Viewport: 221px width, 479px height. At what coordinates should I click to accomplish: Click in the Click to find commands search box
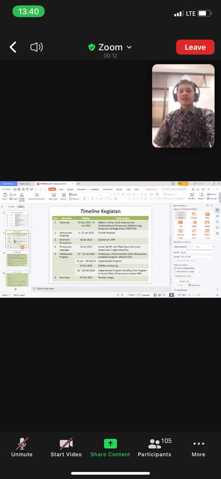[174, 189]
